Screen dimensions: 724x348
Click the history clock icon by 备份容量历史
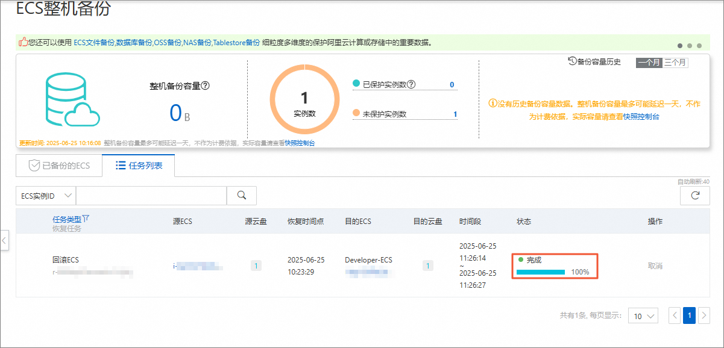(572, 61)
